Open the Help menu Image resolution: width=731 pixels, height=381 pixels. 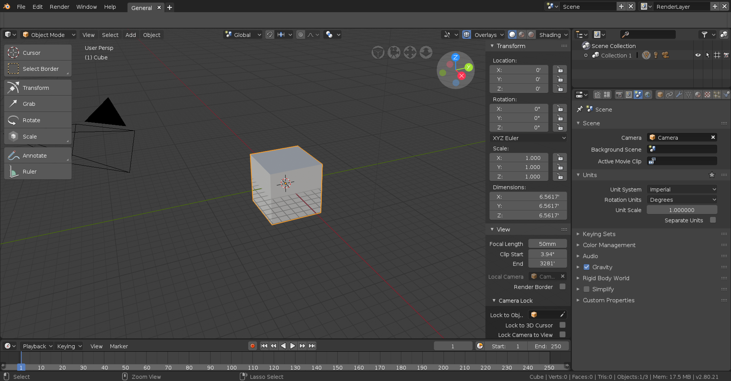[x=110, y=7]
